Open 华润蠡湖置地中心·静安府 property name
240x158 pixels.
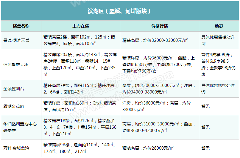pos(21,127)
